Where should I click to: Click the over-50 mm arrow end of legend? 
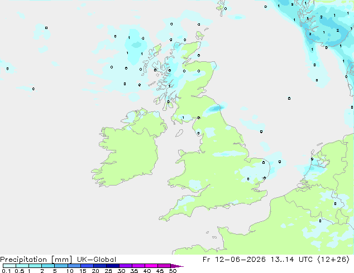[x=177, y=266]
